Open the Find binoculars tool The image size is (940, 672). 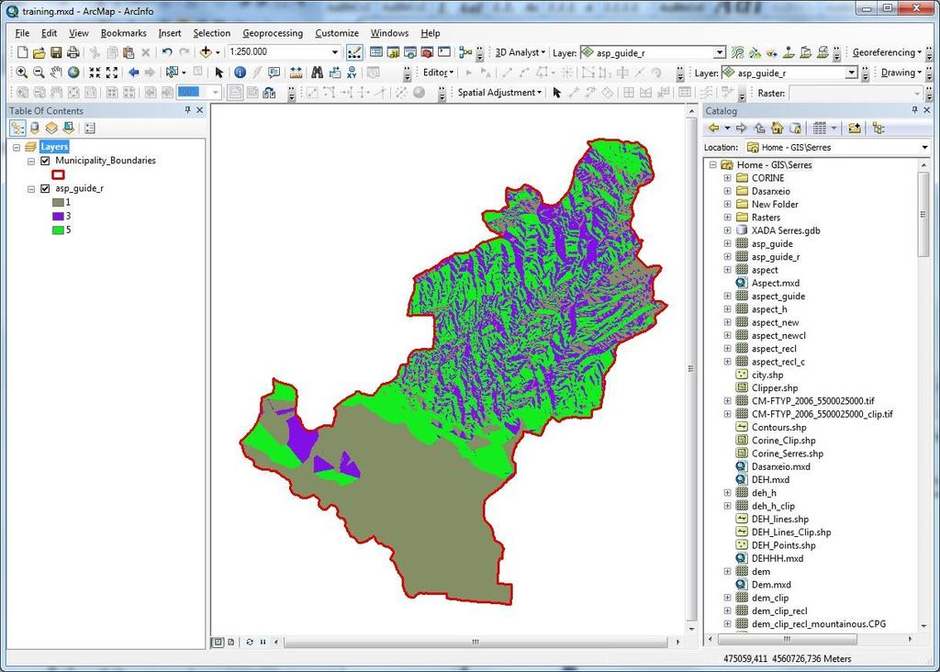[x=317, y=73]
